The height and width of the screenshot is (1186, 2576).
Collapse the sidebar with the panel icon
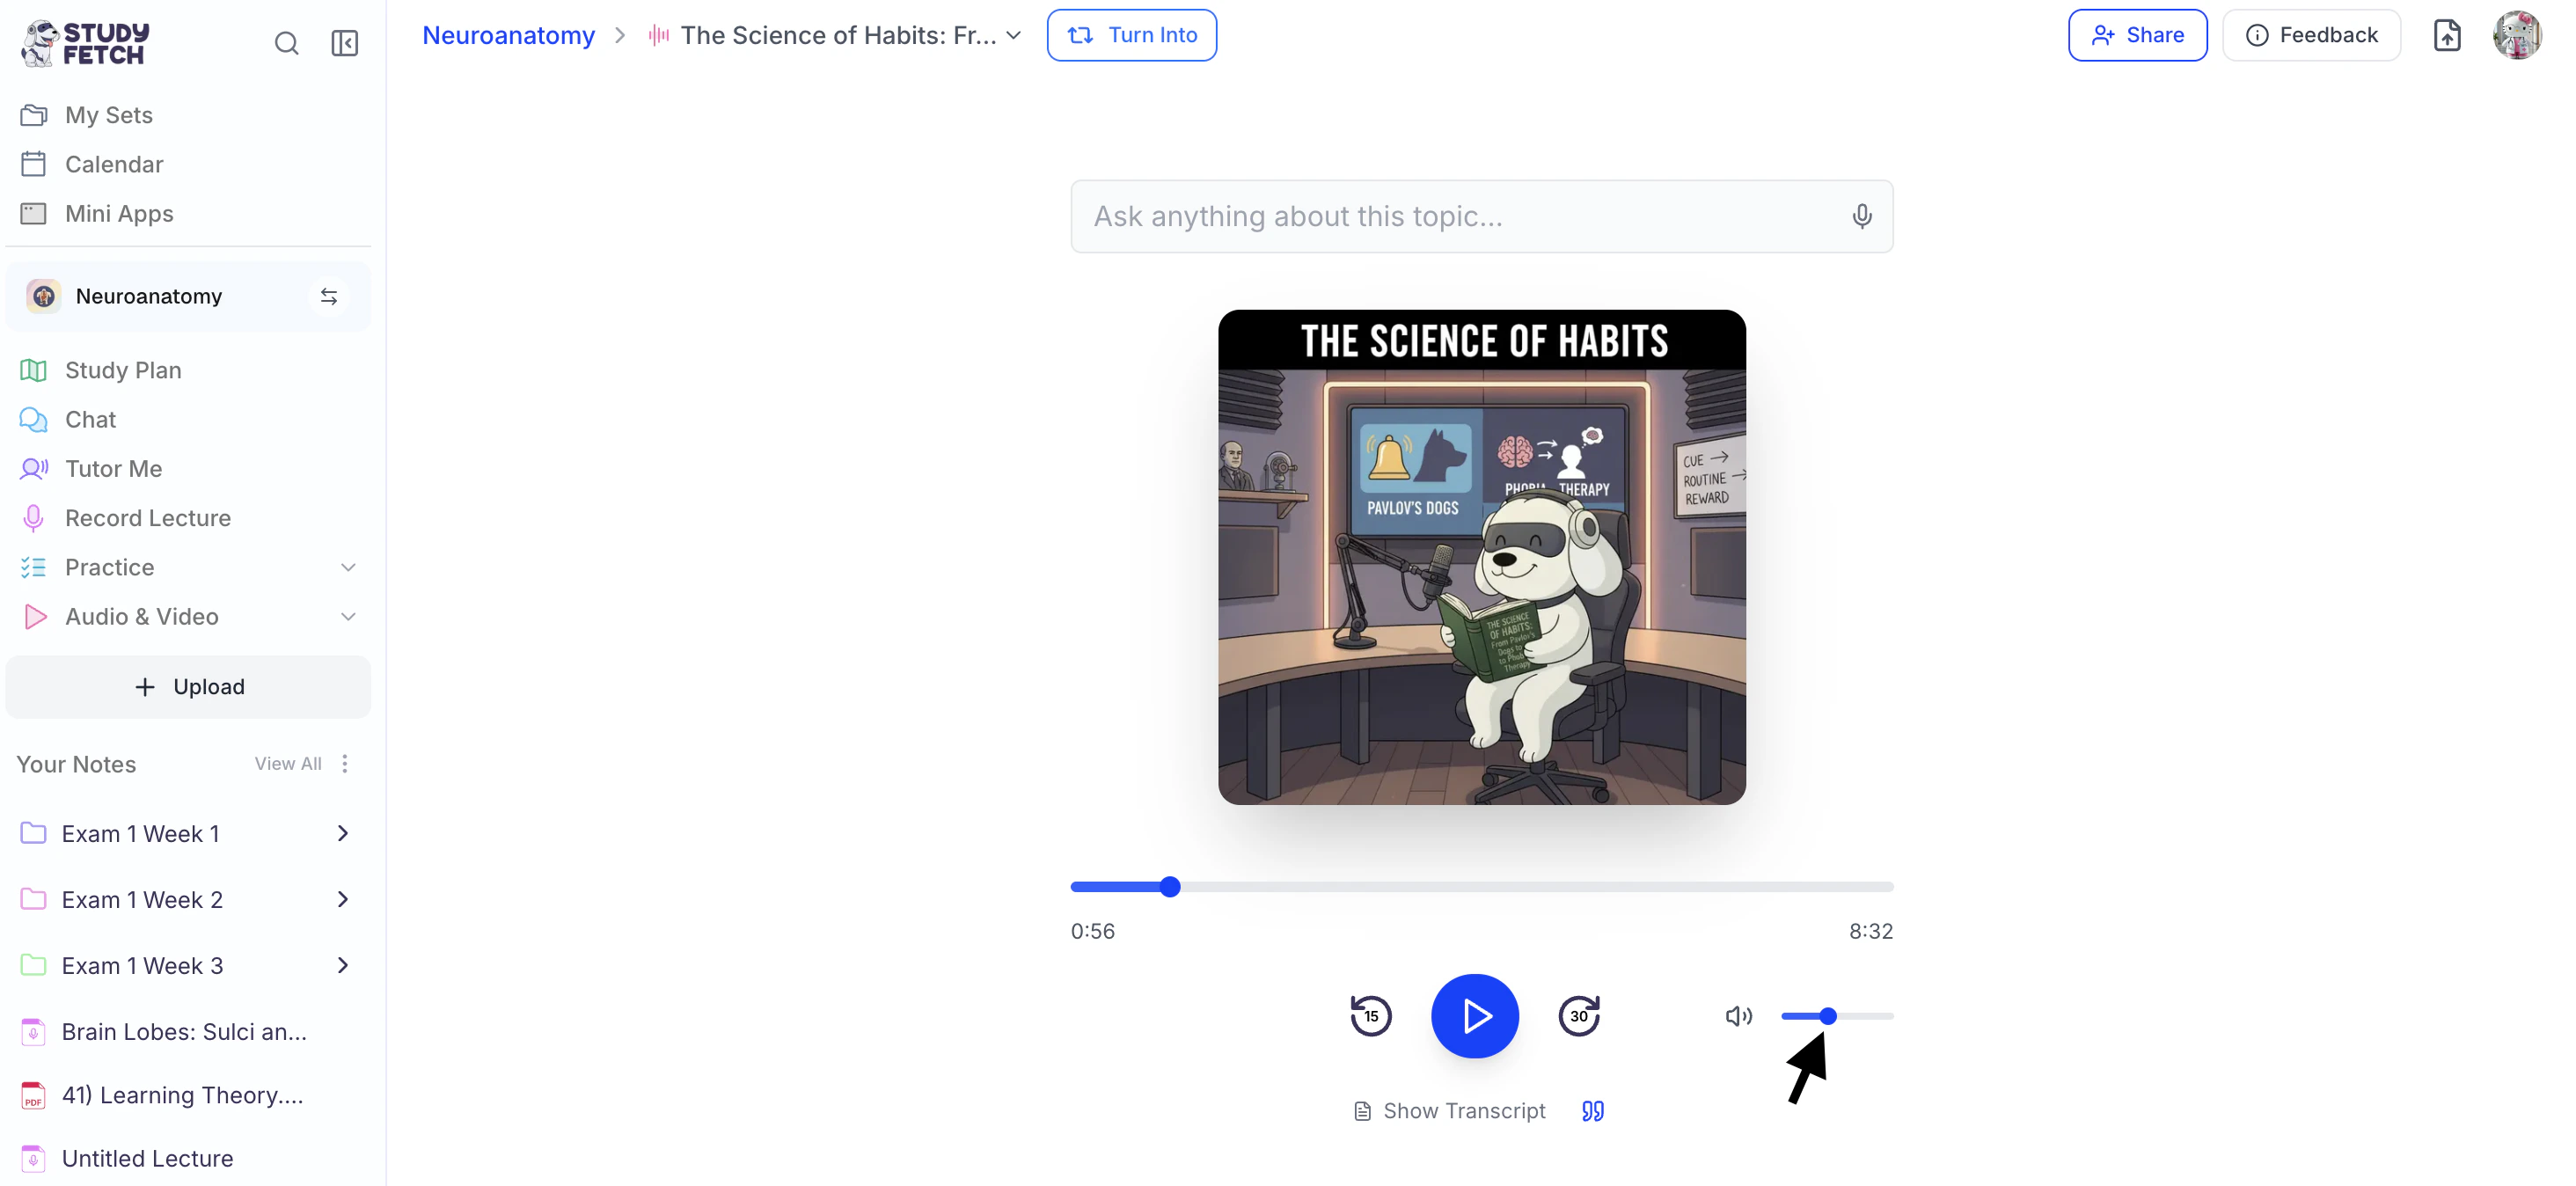344,43
